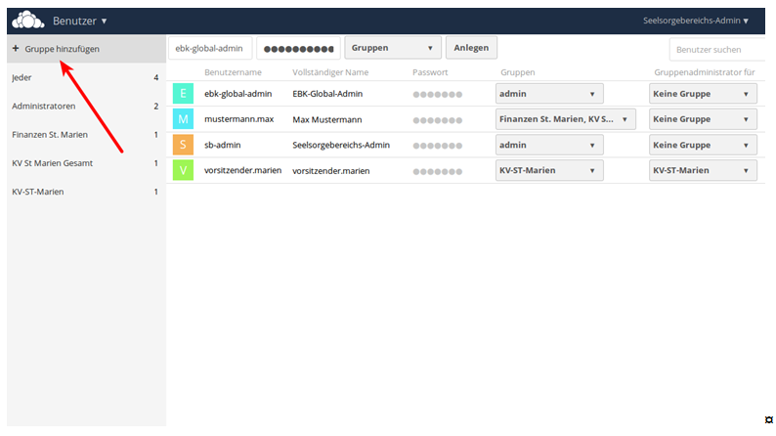Click the Passwort column header
776x436 pixels.
(430, 72)
